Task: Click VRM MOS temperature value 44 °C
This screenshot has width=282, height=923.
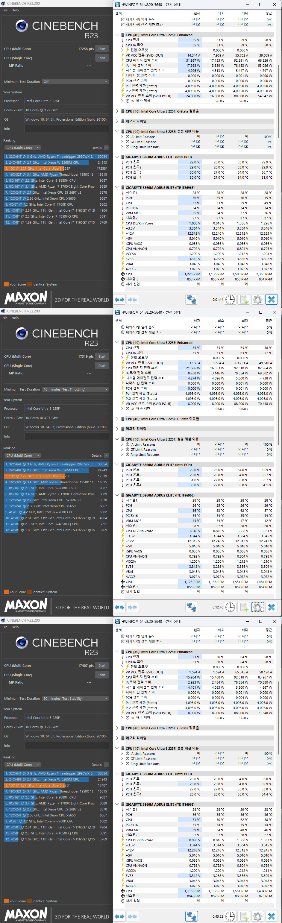Action: coord(196,521)
